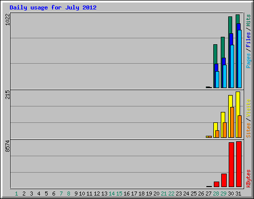Click day label 14 on the x-axis
The image size is (254, 199).
[112, 194]
